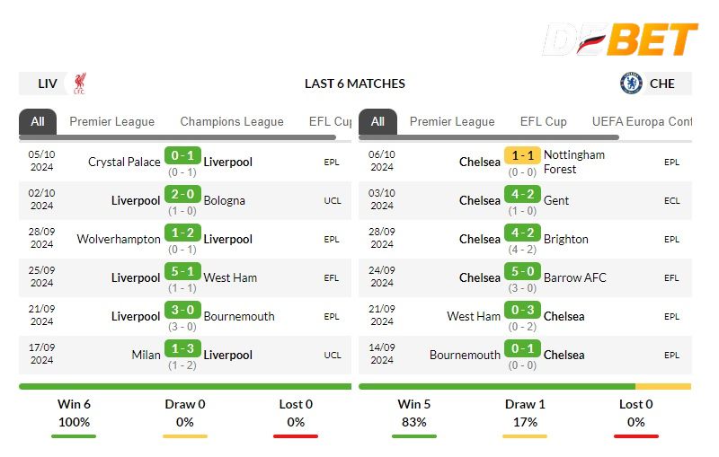Open Liverpool's Champions League tab
The height and width of the screenshot is (457, 719).
point(232,121)
